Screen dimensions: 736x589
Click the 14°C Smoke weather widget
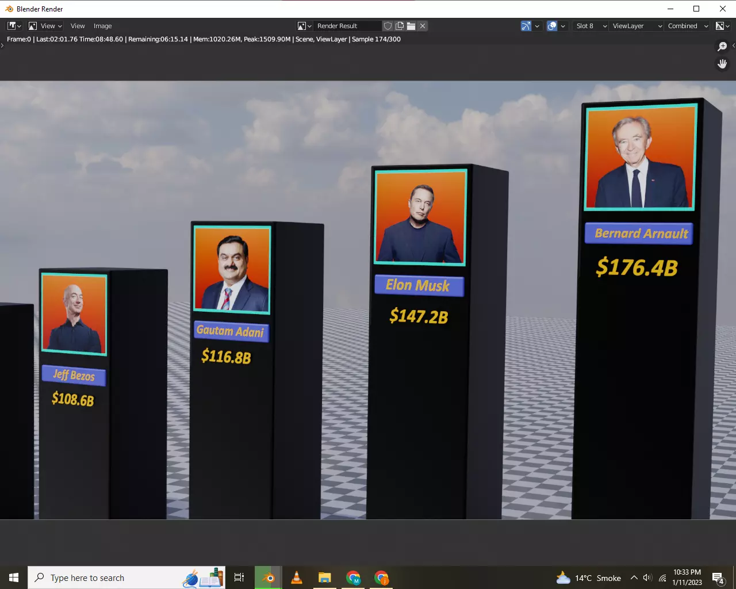click(589, 577)
